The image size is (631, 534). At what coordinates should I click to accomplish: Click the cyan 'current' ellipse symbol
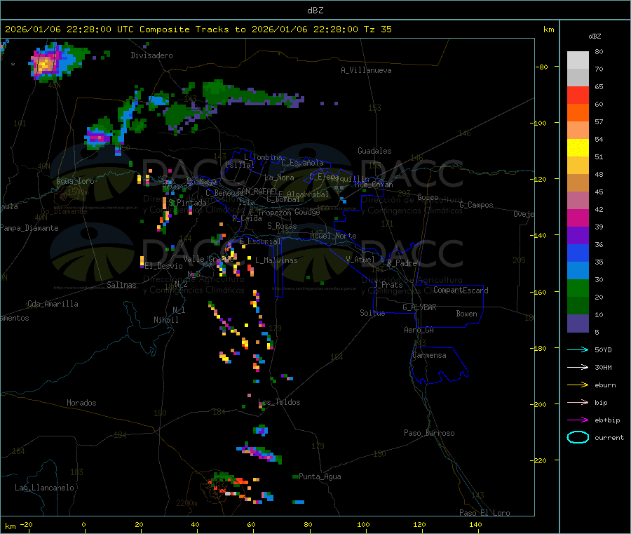(578, 437)
